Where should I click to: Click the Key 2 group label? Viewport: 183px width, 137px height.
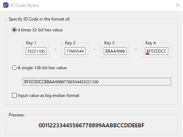tap(70, 43)
